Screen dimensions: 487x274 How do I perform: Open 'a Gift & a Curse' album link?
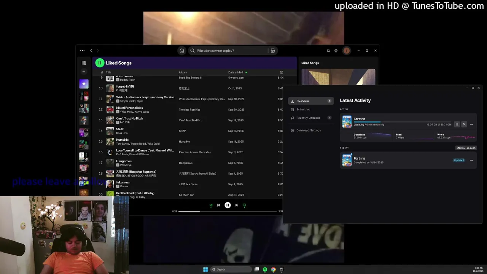[x=188, y=184]
